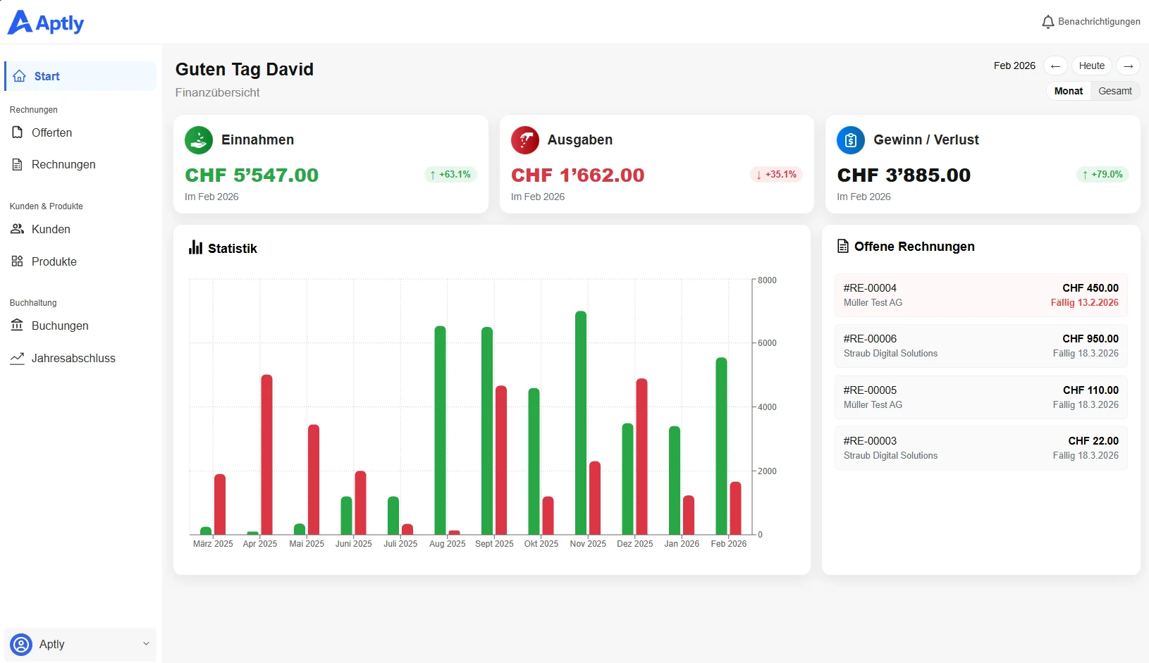Open notifications bell icon
Screen dimensions: 1149x663
pos(1048,22)
